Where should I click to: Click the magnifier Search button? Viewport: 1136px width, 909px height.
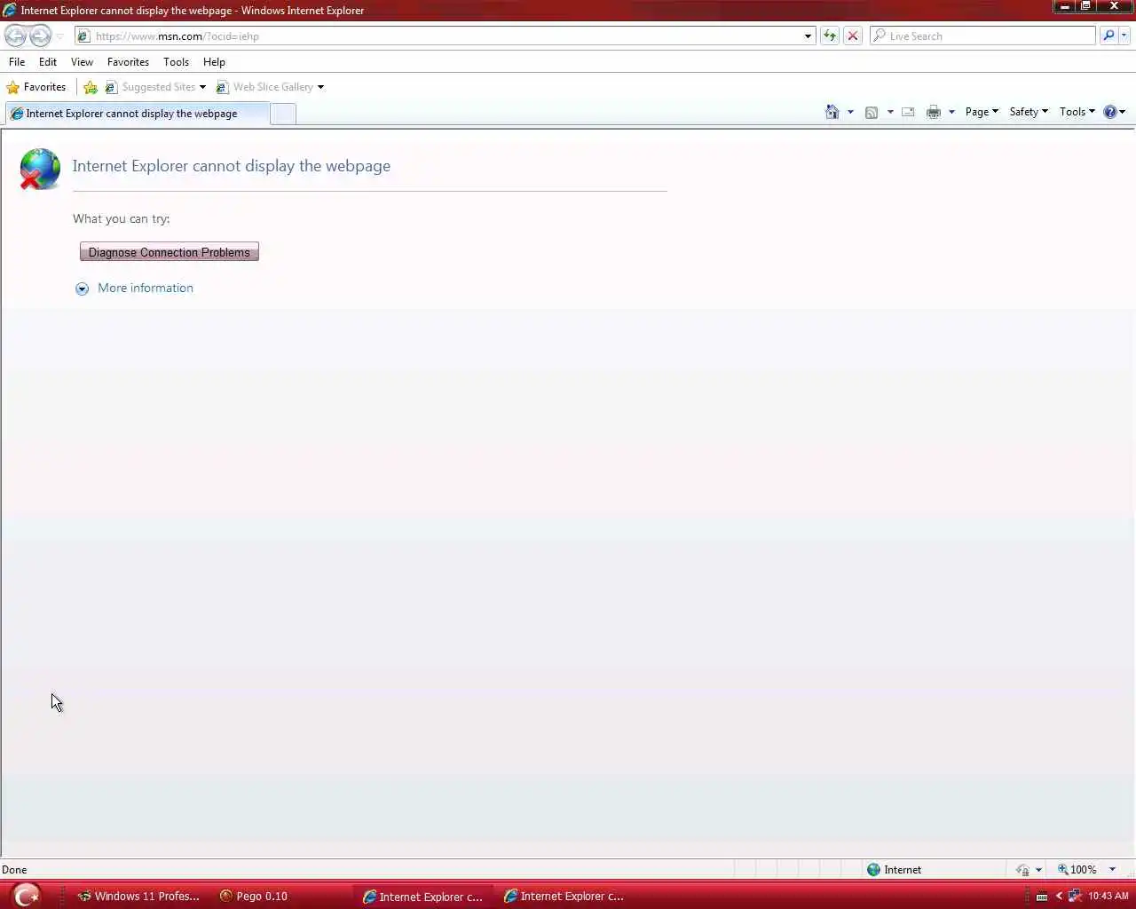click(1108, 36)
